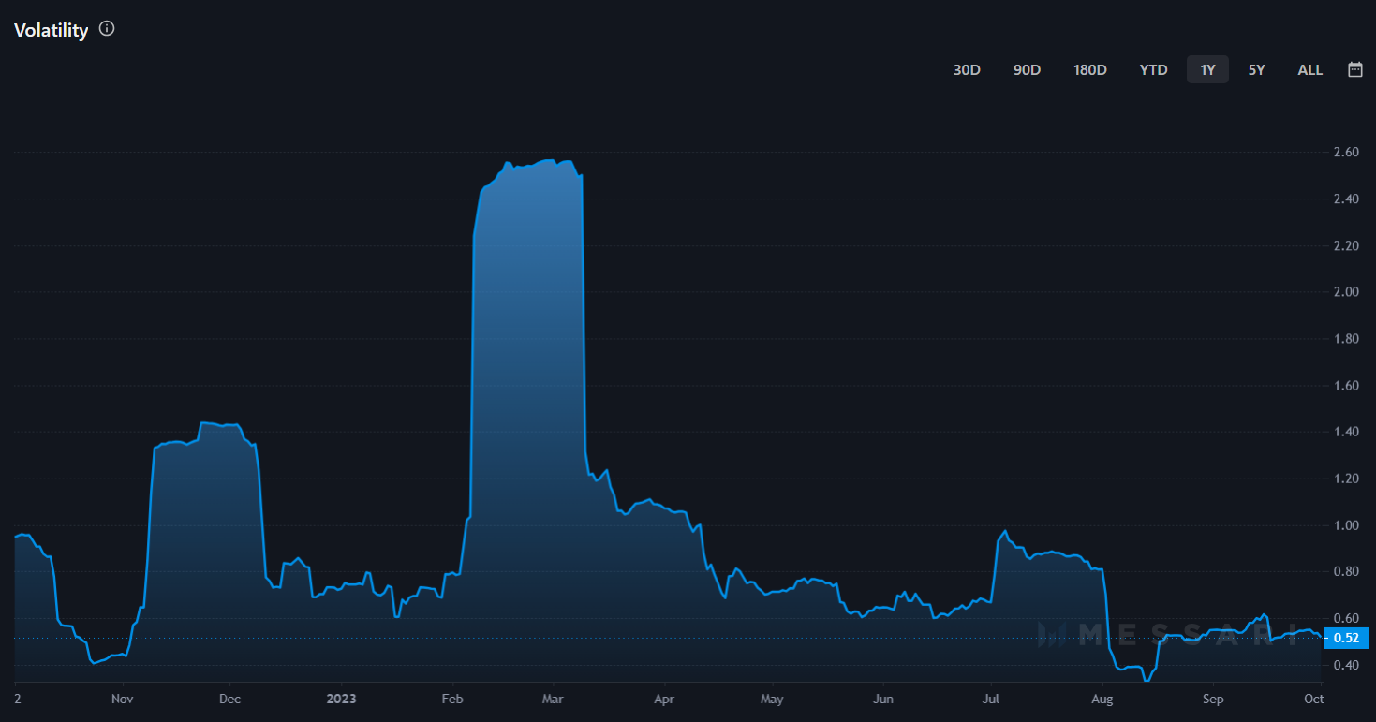Click the Jun x-axis label
The image size is (1376, 722).
pyautogui.click(x=883, y=699)
